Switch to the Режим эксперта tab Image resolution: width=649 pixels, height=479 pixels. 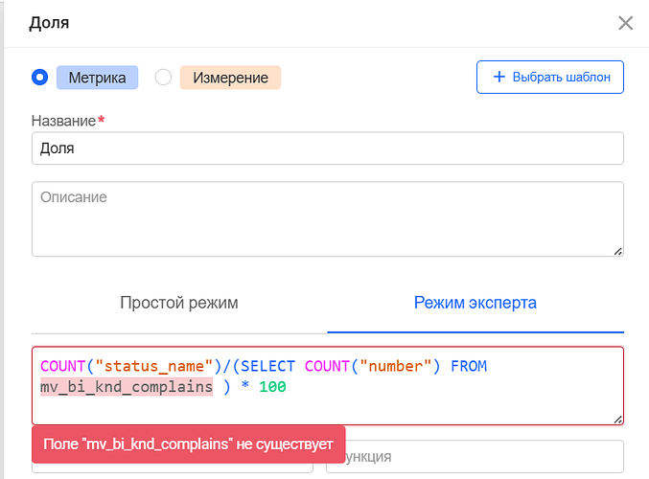point(475,303)
